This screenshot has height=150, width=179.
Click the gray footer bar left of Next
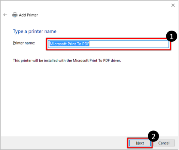pos(64,143)
